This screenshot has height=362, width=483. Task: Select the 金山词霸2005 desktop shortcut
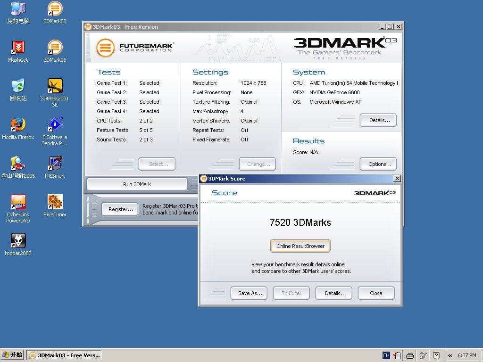tap(18, 167)
